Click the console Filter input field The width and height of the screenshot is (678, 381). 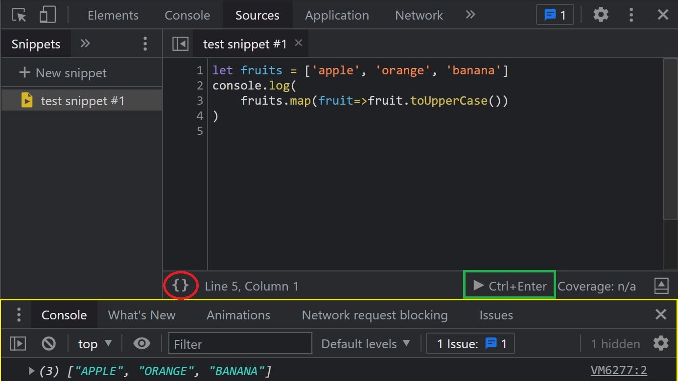240,343
